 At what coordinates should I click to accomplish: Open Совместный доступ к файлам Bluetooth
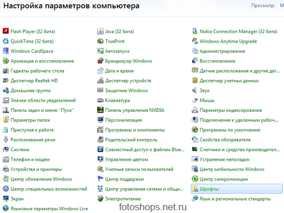(145, 149)
